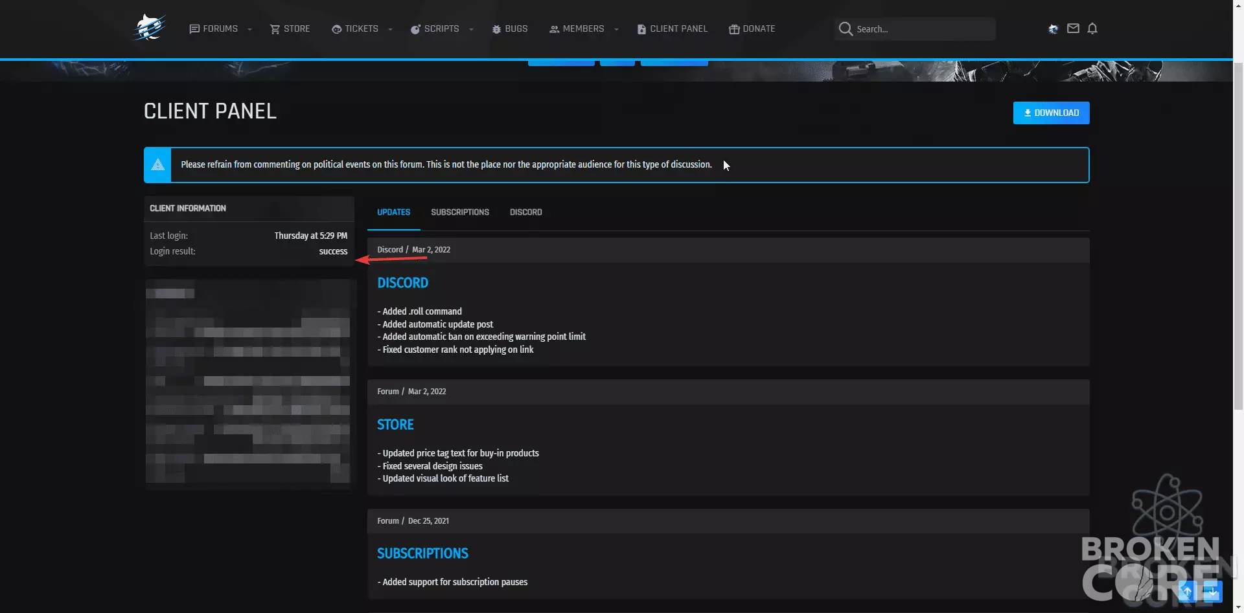Expand the Tickets dropdown arrow
This screenshot has width=1244, height=613.
point(390,29)
